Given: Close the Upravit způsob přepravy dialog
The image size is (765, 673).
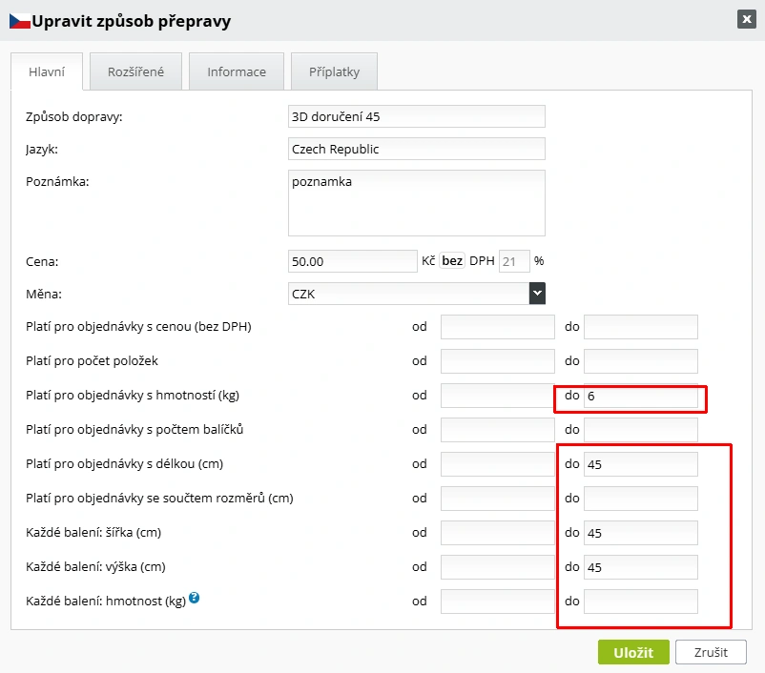Looking at the screenshot, I should pyautogui.click(x=747, y=19).
